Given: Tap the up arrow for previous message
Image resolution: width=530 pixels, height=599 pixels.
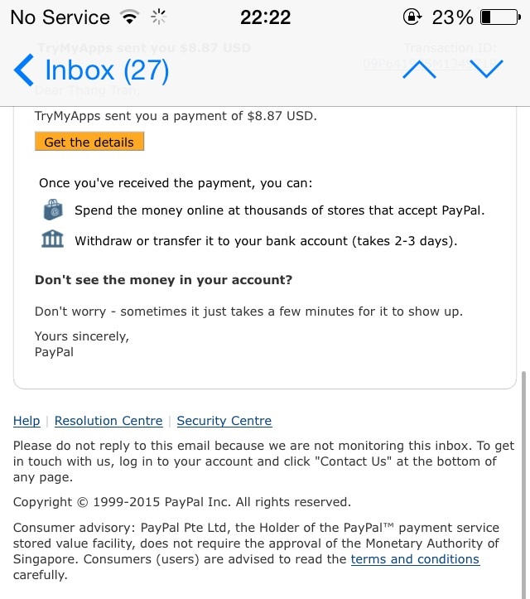Looking at the screenshot, I should (x=419, y=70).
